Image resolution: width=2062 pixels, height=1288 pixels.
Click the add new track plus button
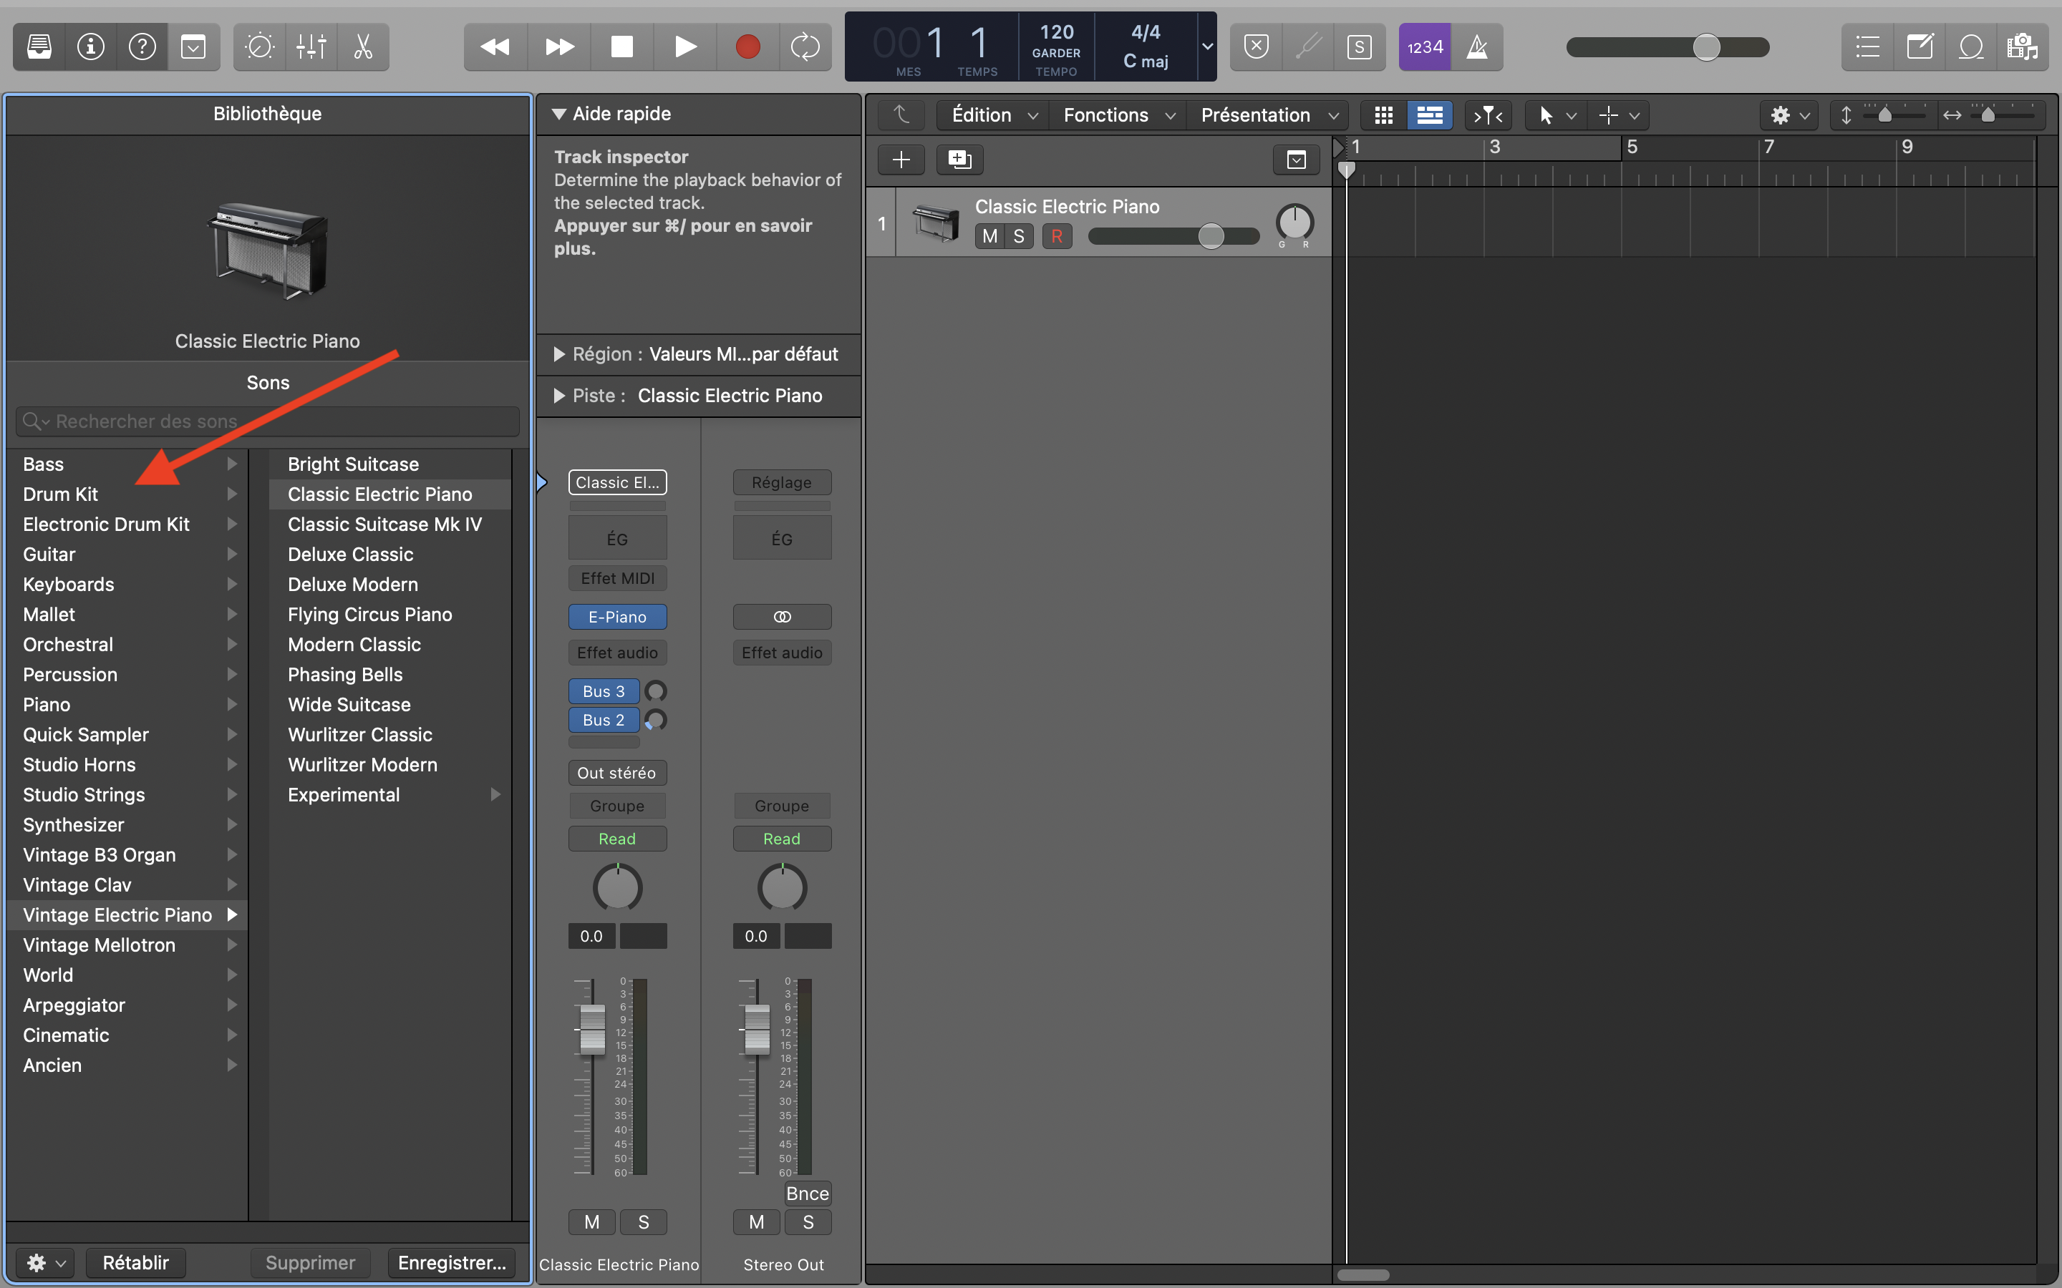pyautogui.click(x=901, y=160)
